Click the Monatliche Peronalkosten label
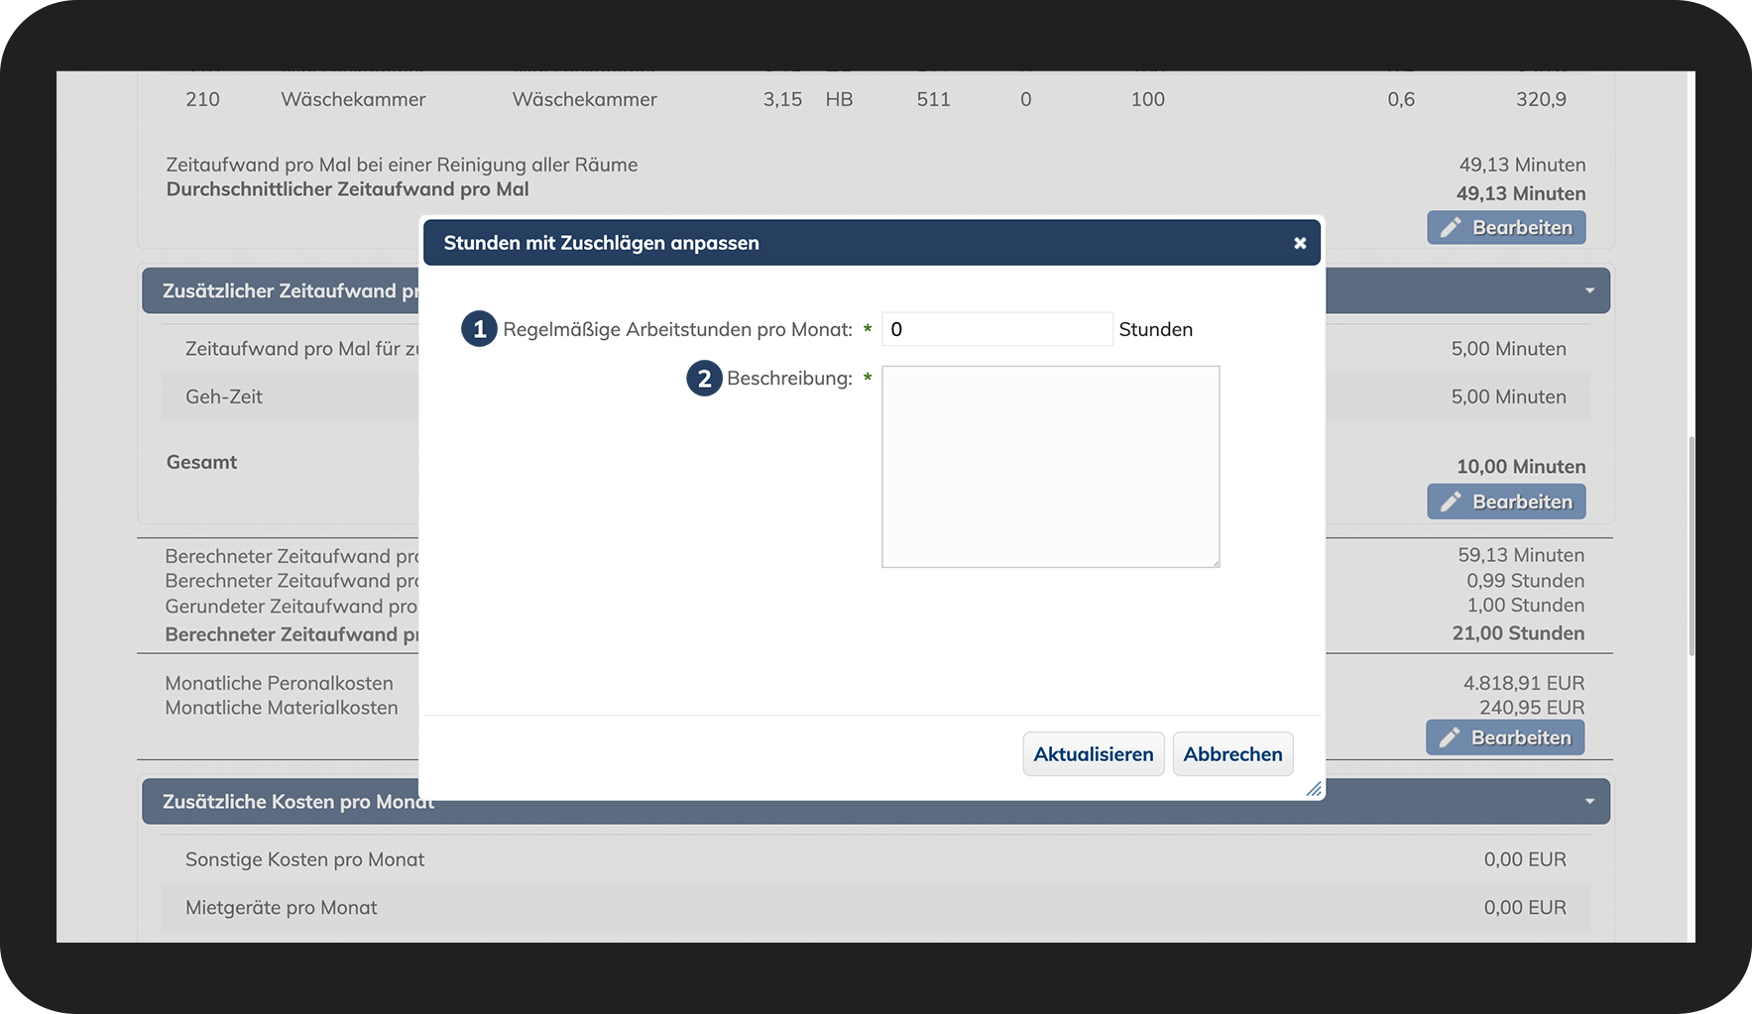 (280, 683)
